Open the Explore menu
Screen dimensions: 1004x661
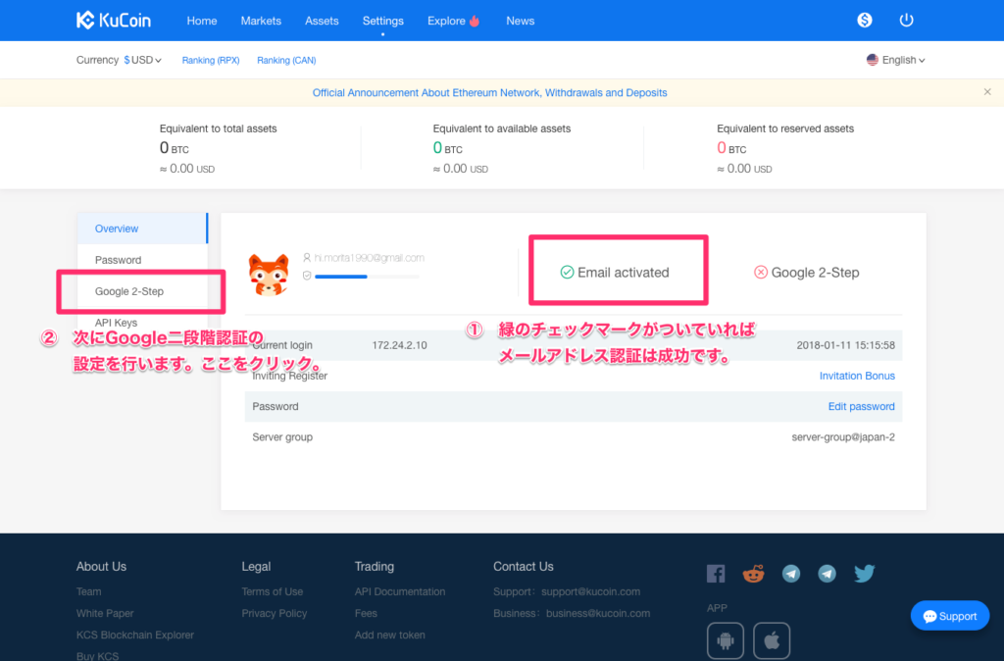pyautogui.click(x=446, y=21)
